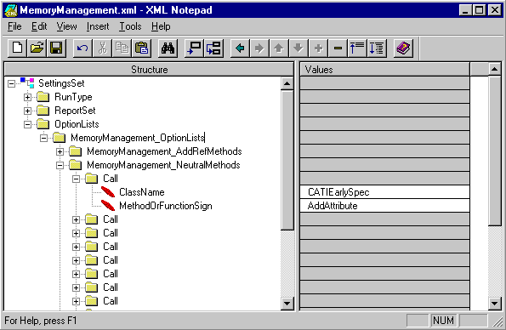Viewport: 506px width, 330px height.
Task: Maximize the XML Notepad window
Action: coord(480,10)
